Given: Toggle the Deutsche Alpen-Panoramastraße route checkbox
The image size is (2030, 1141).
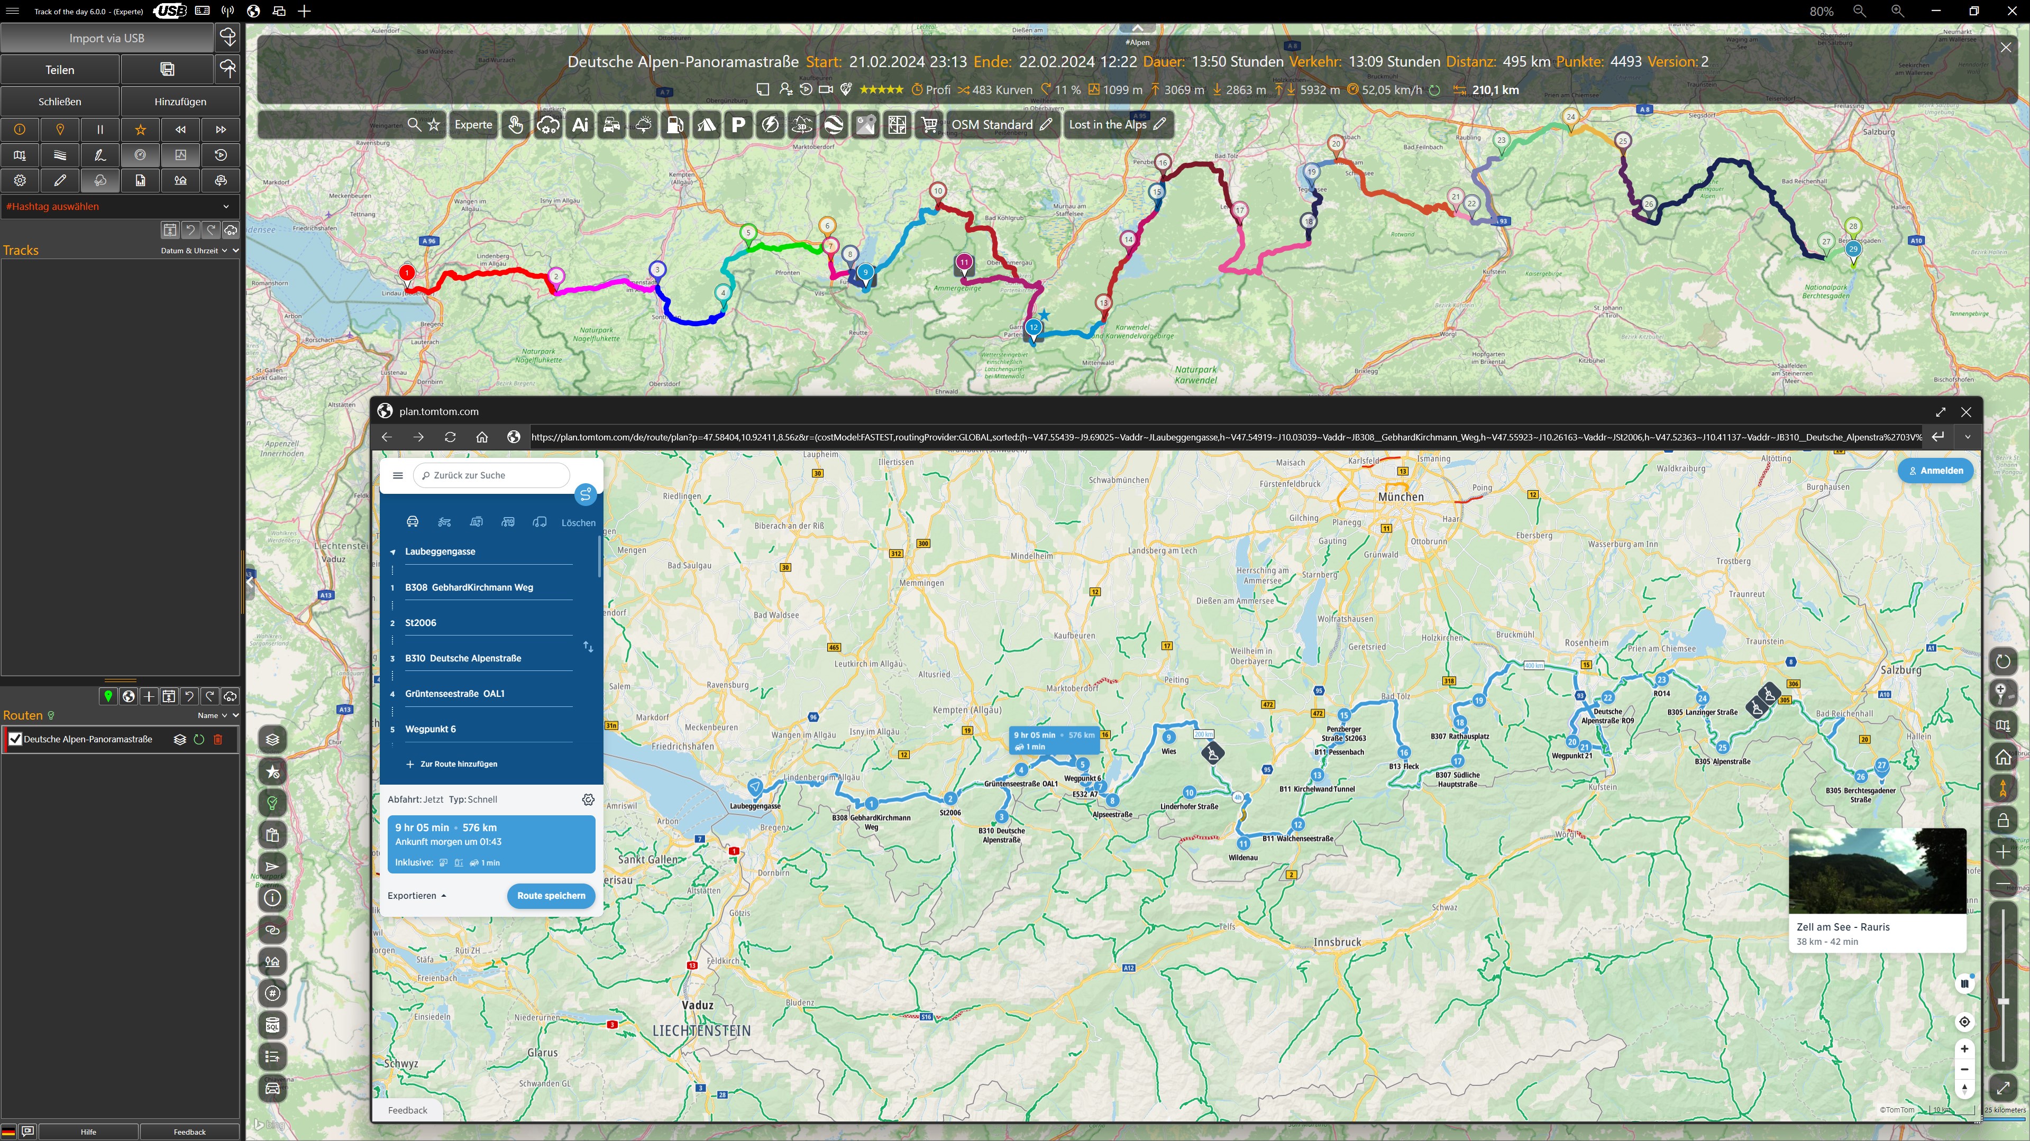Looking at the screenshot, I should click(x=15, y=739).
